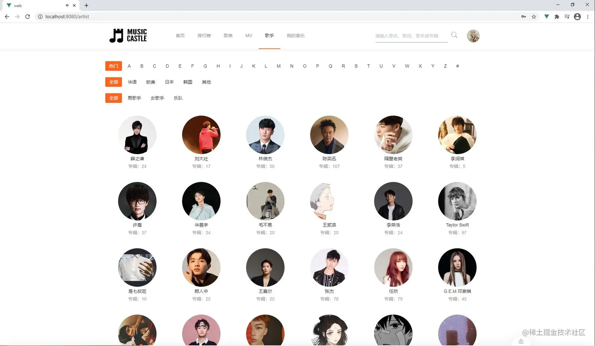Image resolution: width=595 pixels, height=346 pixels.
Task: Open 我的音乐 nav tab
Action: [x=296, y=35]
